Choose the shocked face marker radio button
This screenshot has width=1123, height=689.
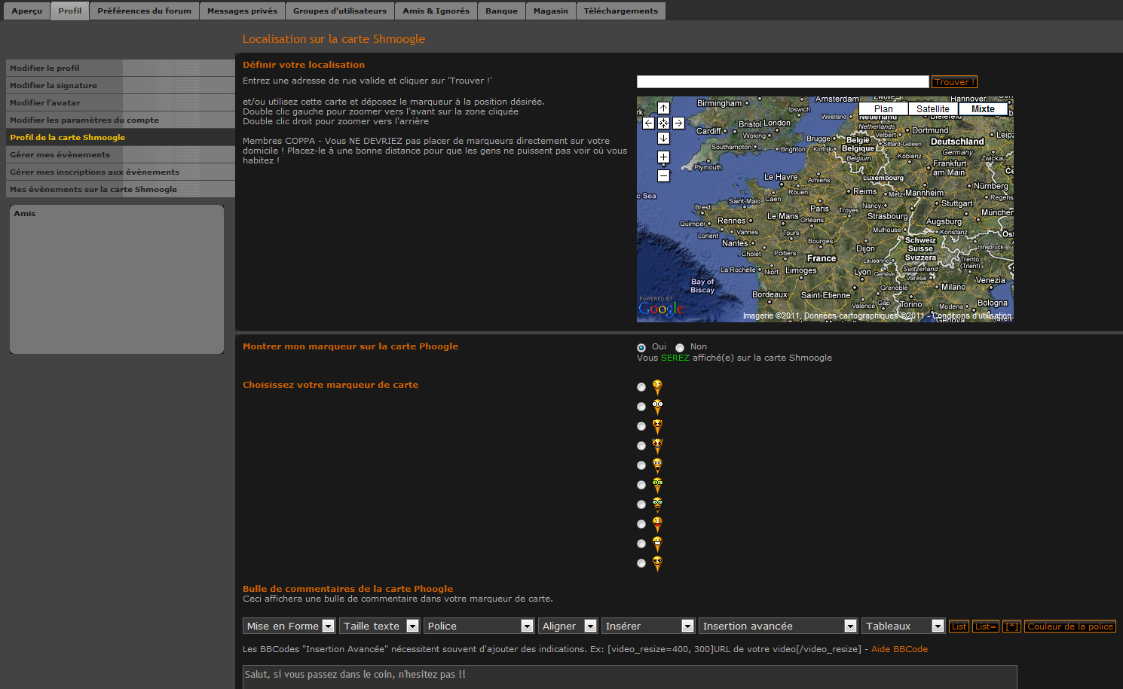pyautogui.click(x=641, y=465)
